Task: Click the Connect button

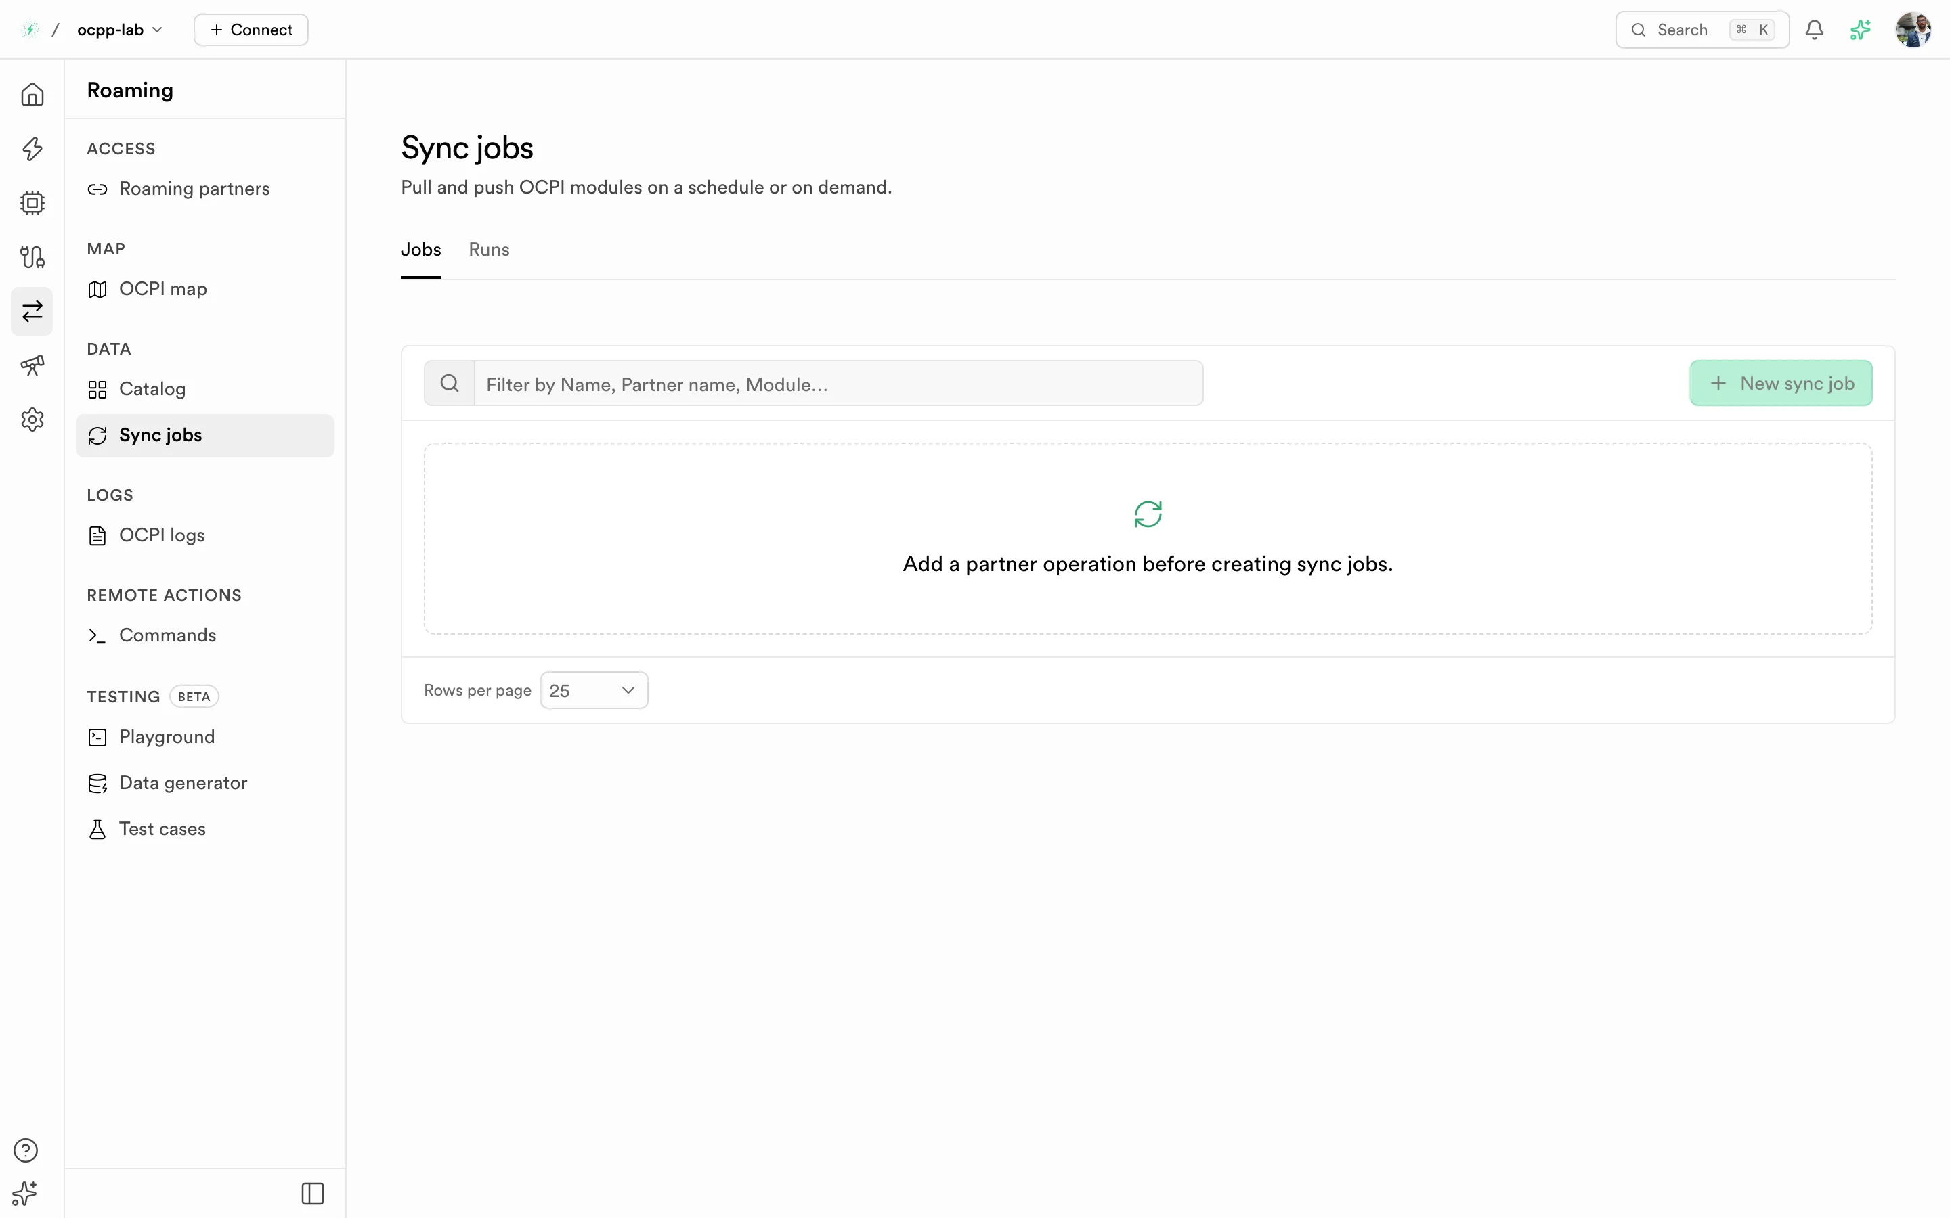Action: point(251,30)
